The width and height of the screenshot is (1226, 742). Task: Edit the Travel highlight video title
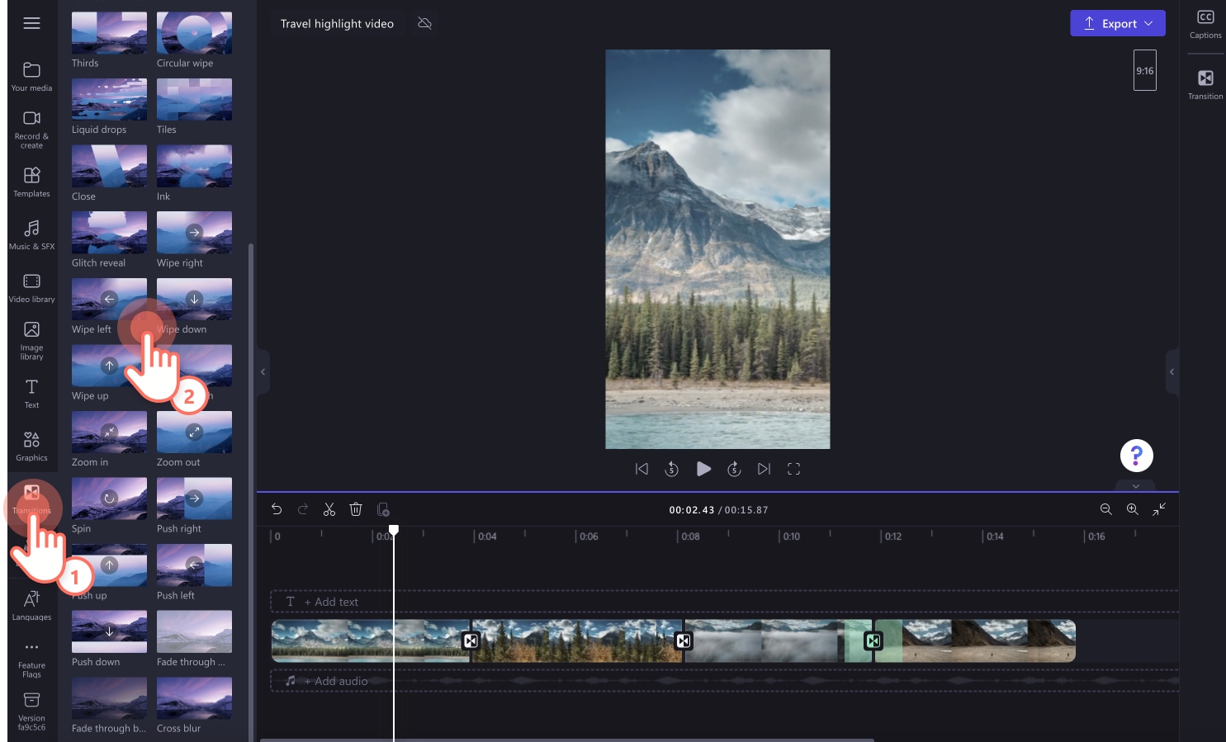(x=337, y=23)
